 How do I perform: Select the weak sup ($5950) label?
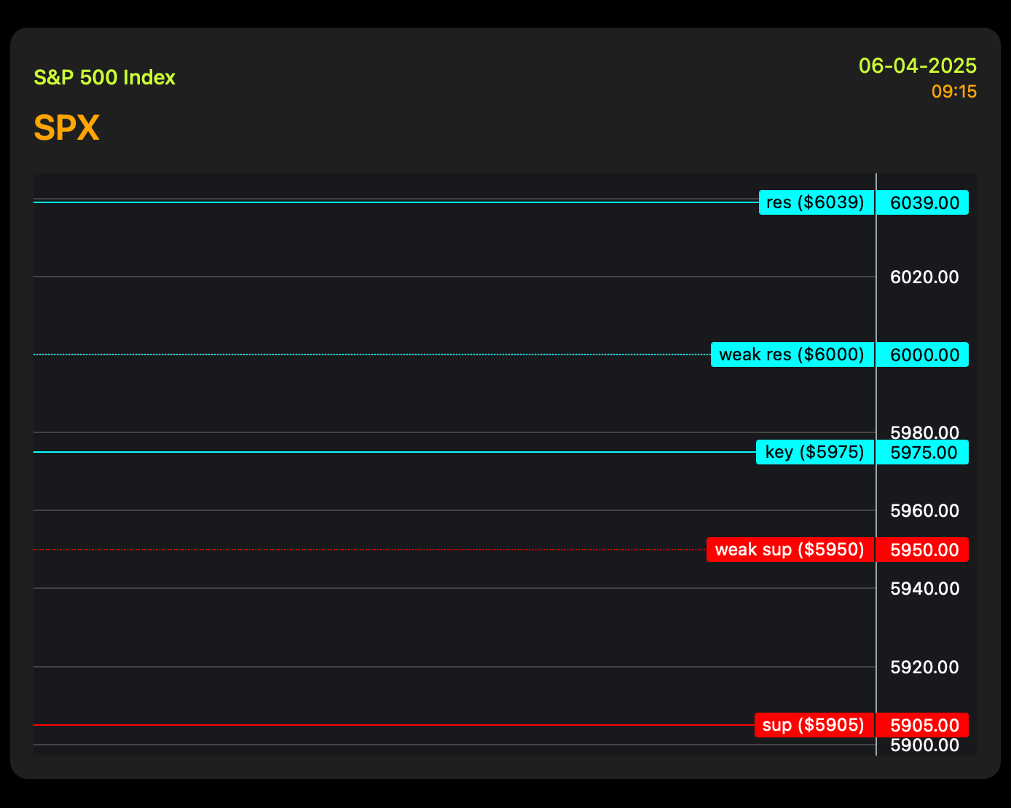click(x=790, y=550)
